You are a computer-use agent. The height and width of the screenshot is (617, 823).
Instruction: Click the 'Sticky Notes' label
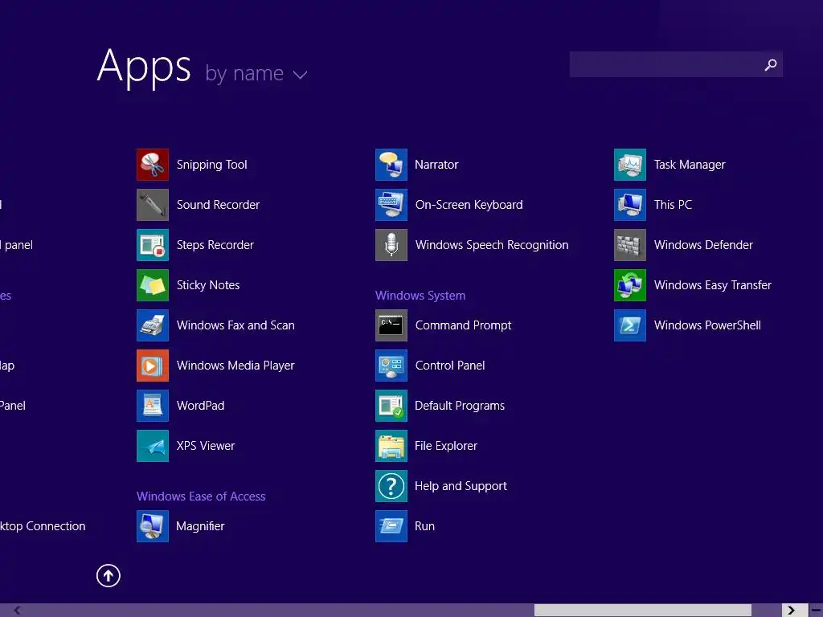coord(208,285)
